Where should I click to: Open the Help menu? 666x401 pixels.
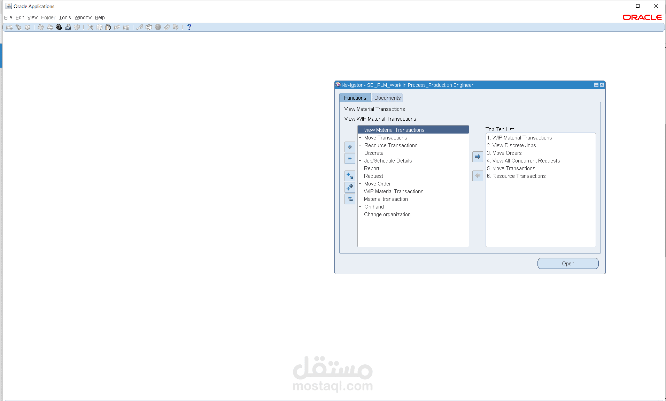[x=100, y=17]
